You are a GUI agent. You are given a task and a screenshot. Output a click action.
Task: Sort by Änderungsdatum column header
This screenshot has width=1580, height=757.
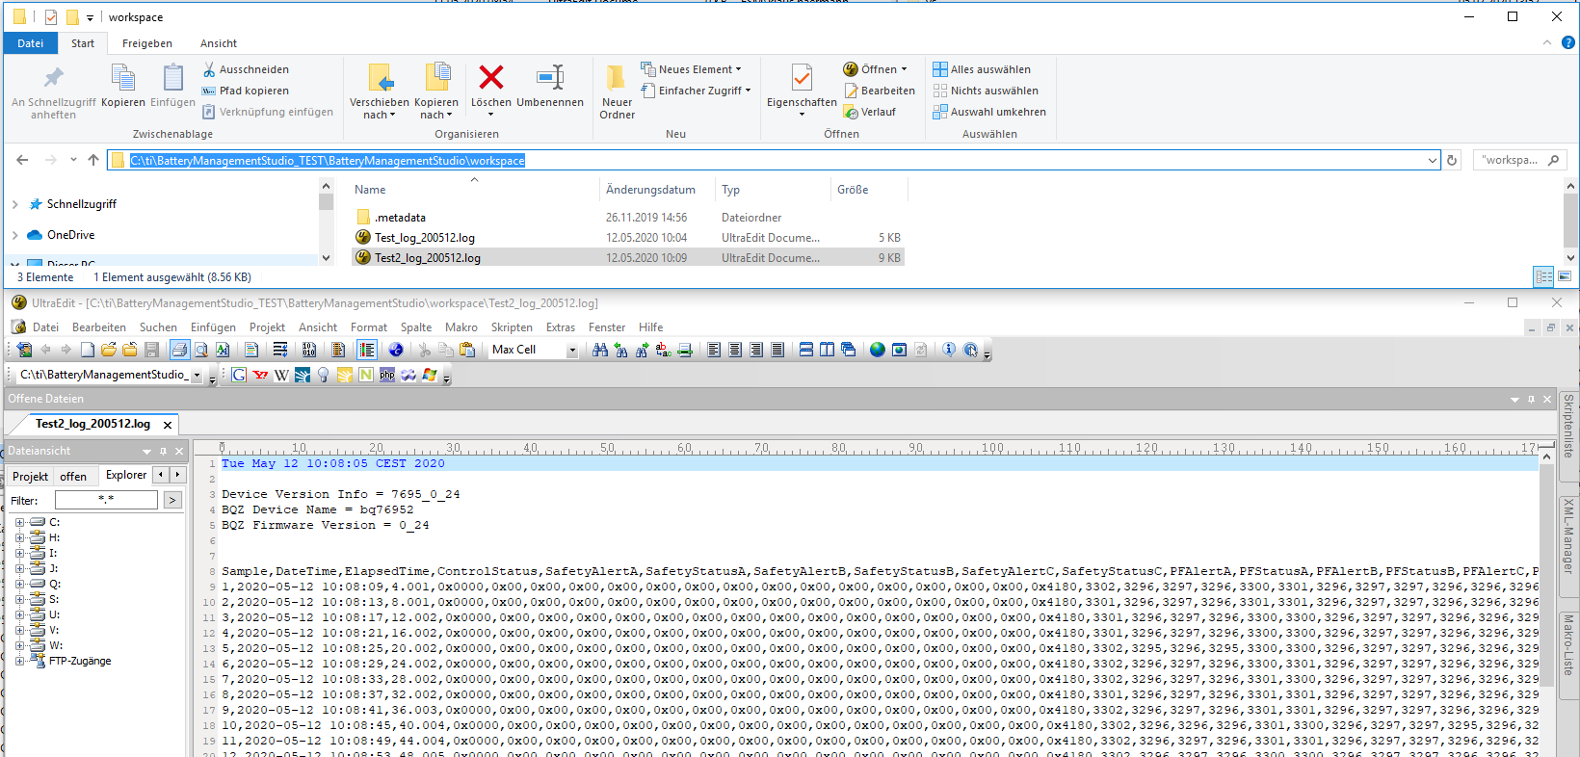[x=650, y=190]
